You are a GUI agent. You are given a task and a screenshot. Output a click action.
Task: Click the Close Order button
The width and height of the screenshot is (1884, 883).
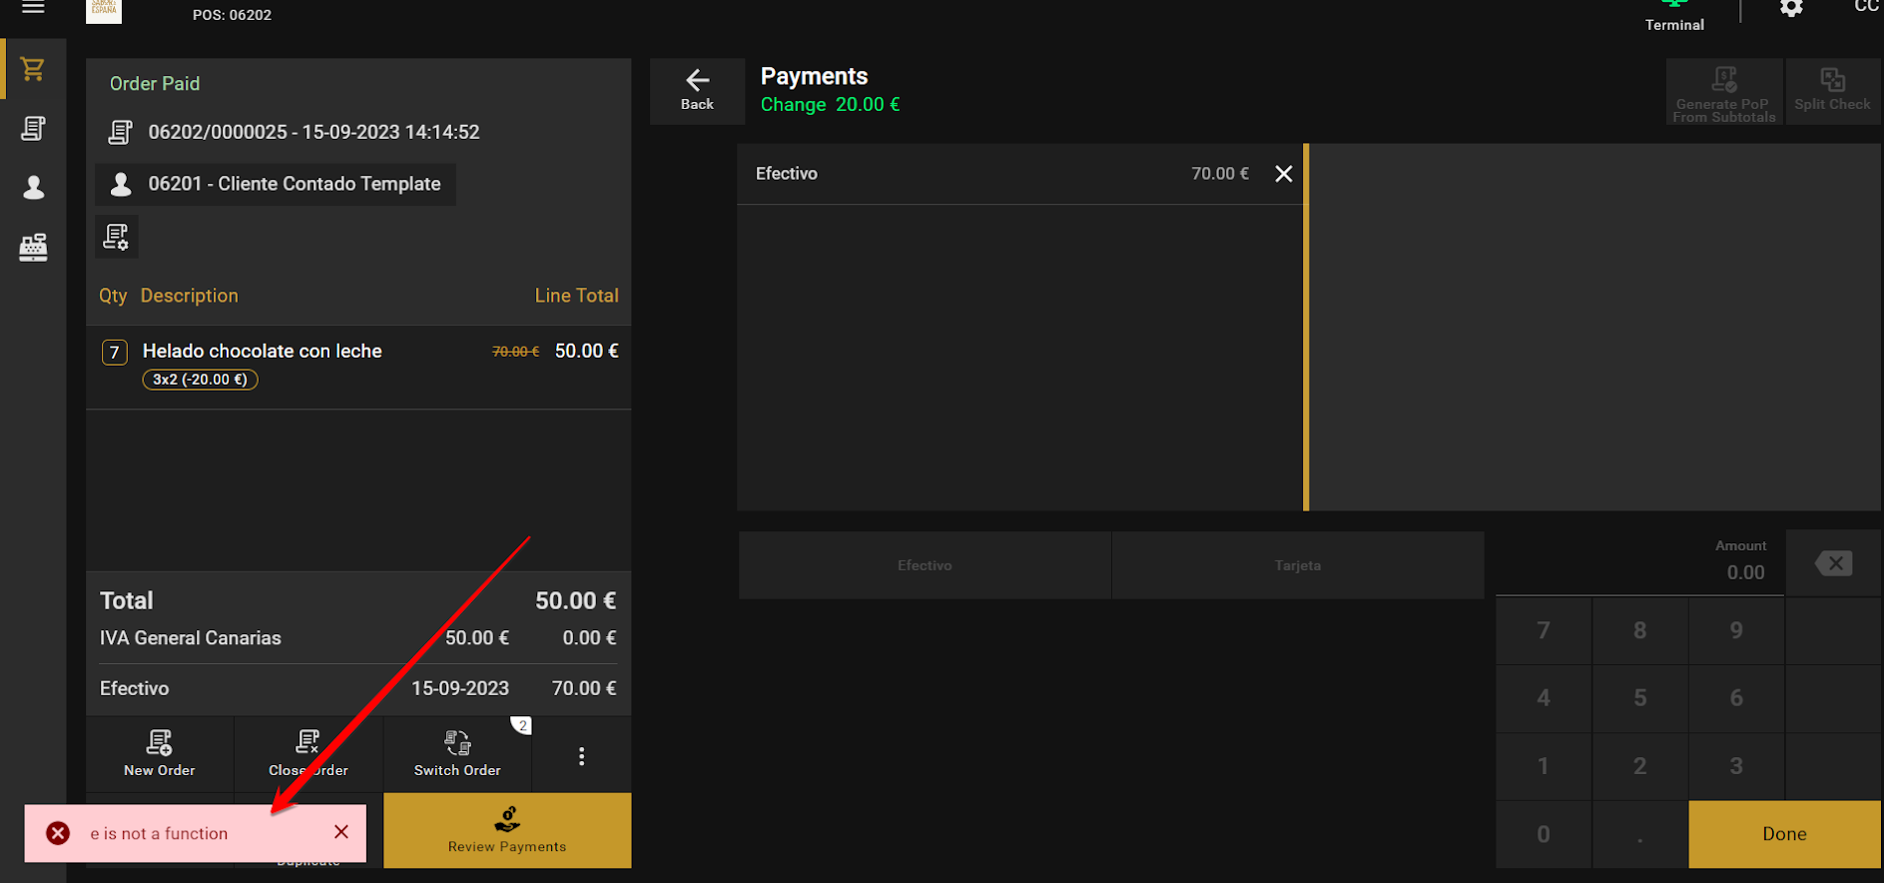[309, 754]
